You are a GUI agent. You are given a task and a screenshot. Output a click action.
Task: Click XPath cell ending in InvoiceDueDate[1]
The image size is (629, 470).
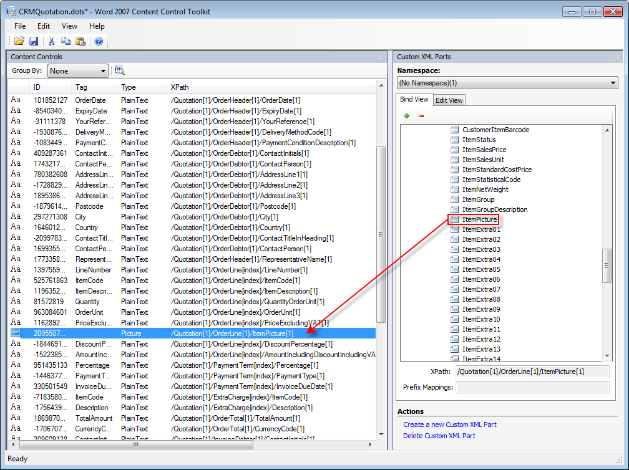click(x=251, y=386)
